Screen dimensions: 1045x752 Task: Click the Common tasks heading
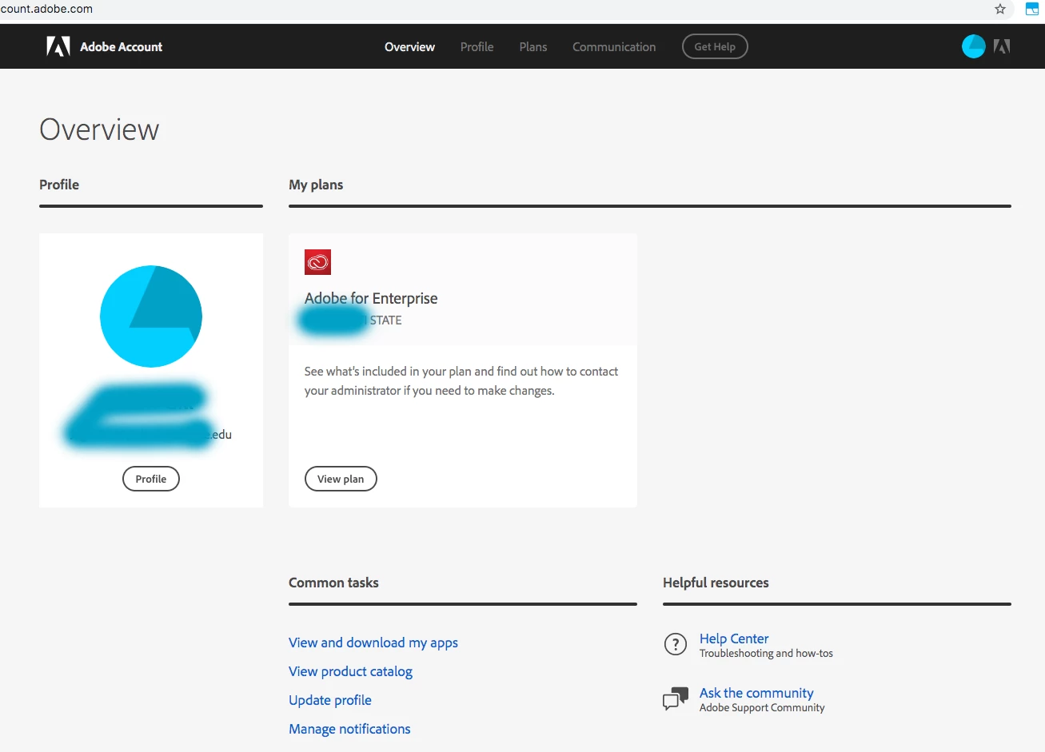coord(333,583)
